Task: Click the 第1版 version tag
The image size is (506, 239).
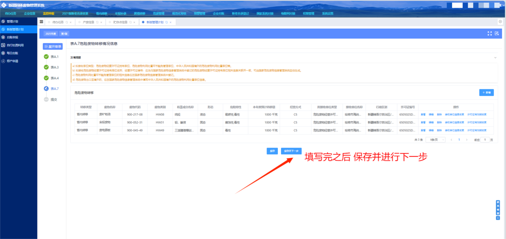Action: click(x=64, y=33)
